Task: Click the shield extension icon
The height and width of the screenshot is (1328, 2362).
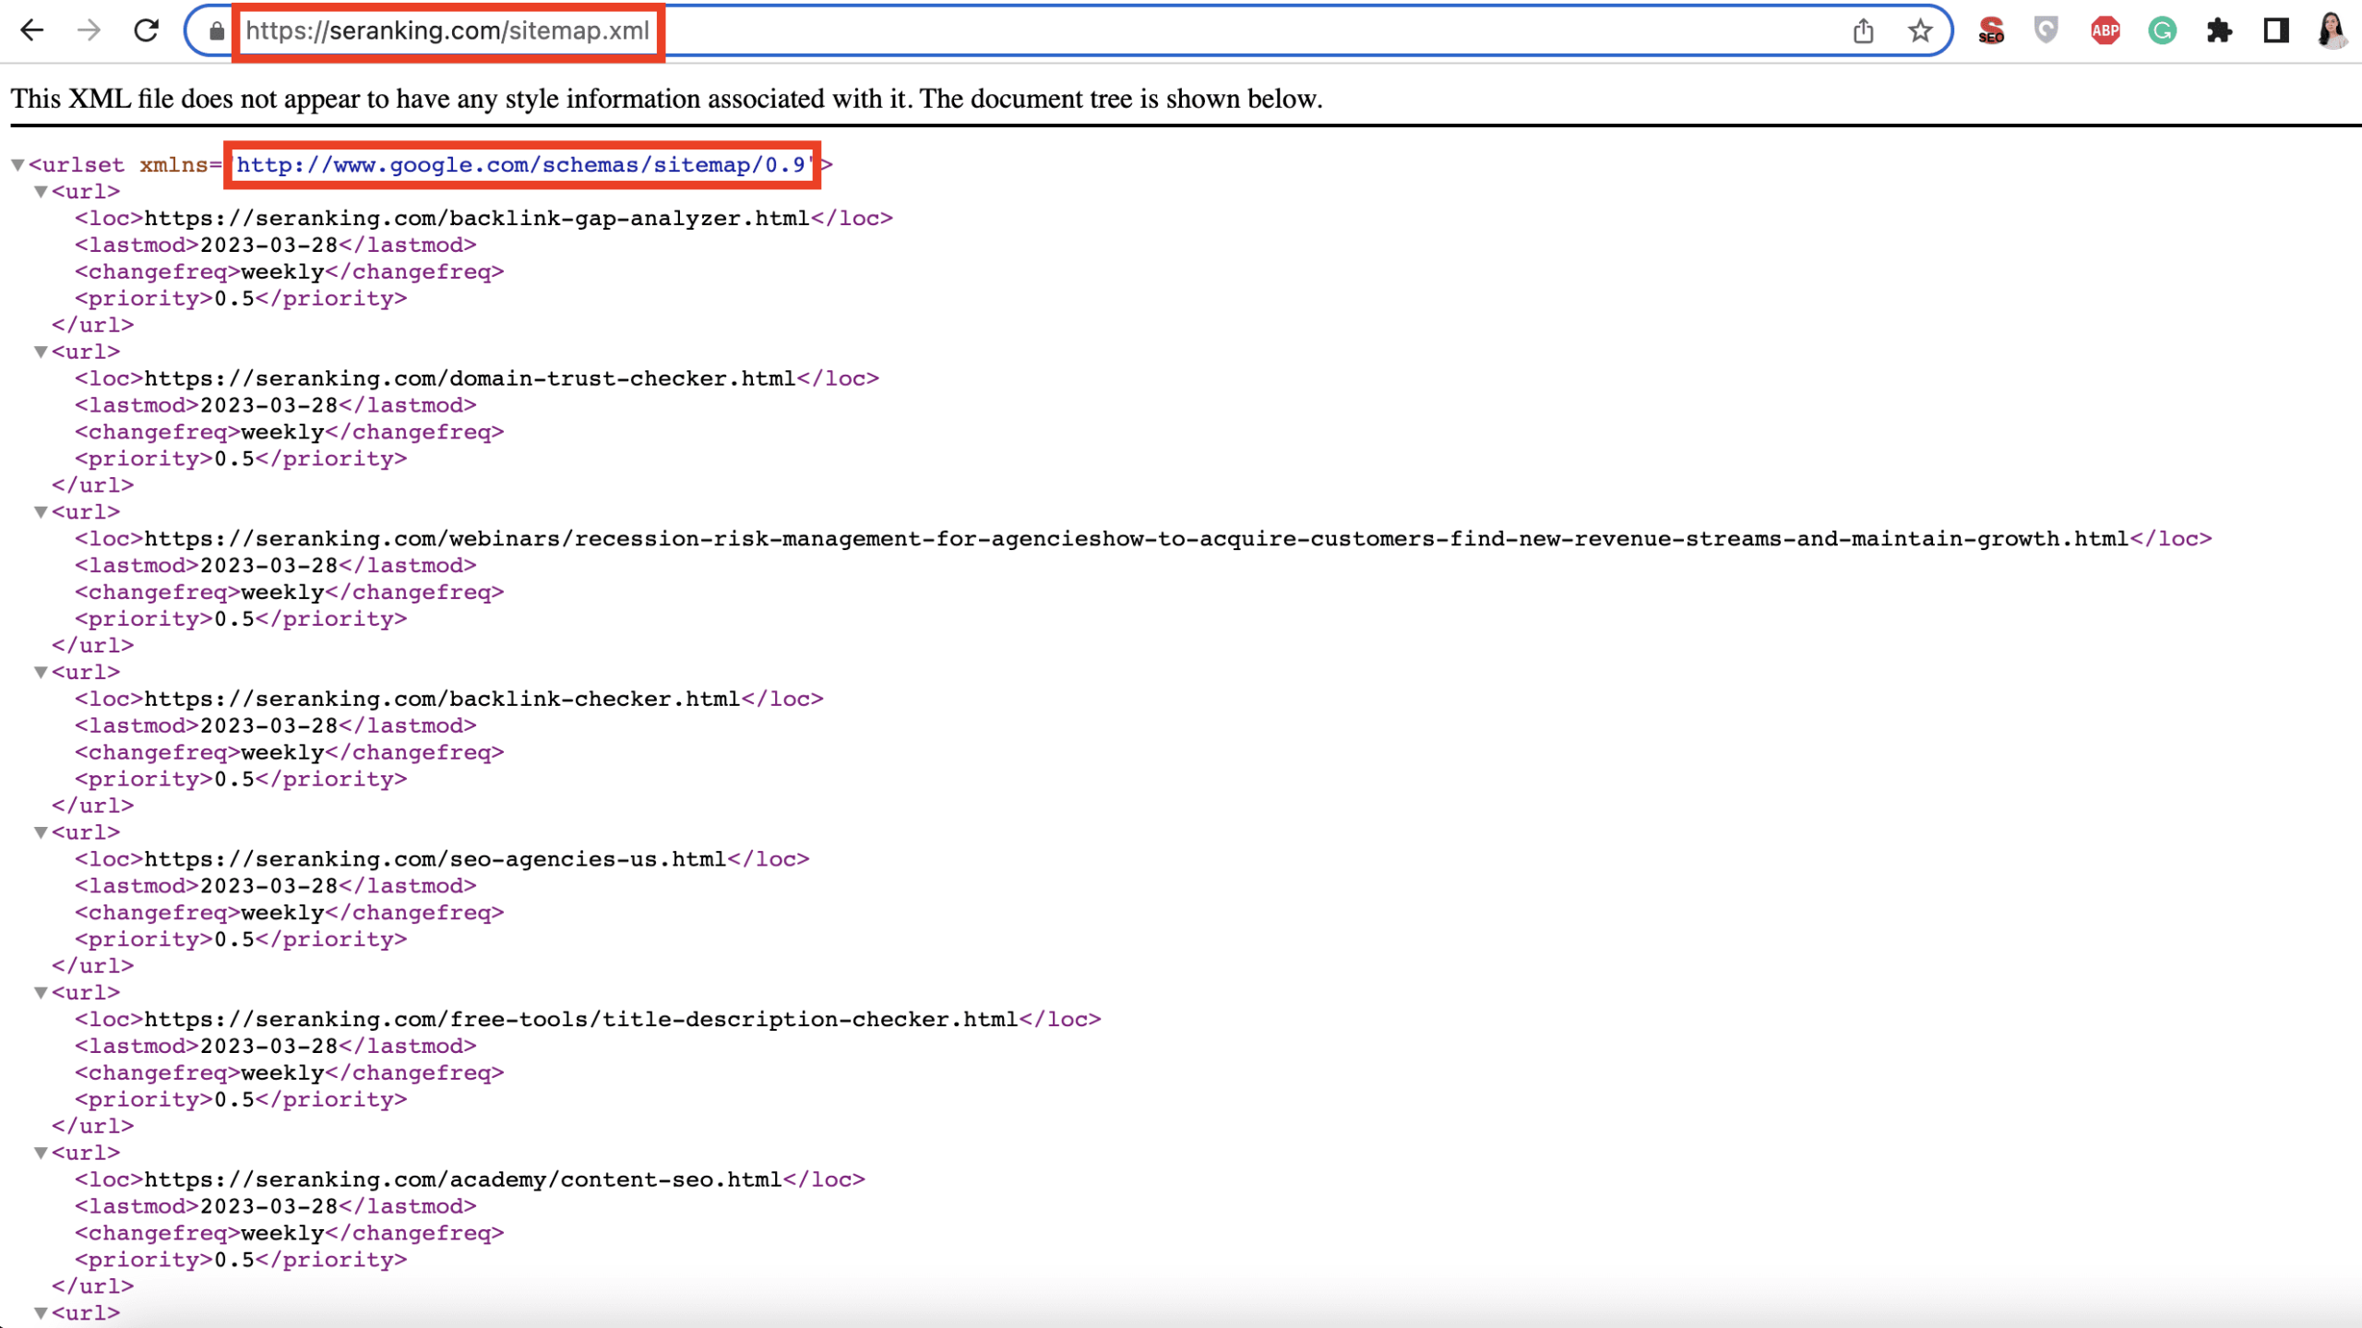Action: coord(2046,31)
